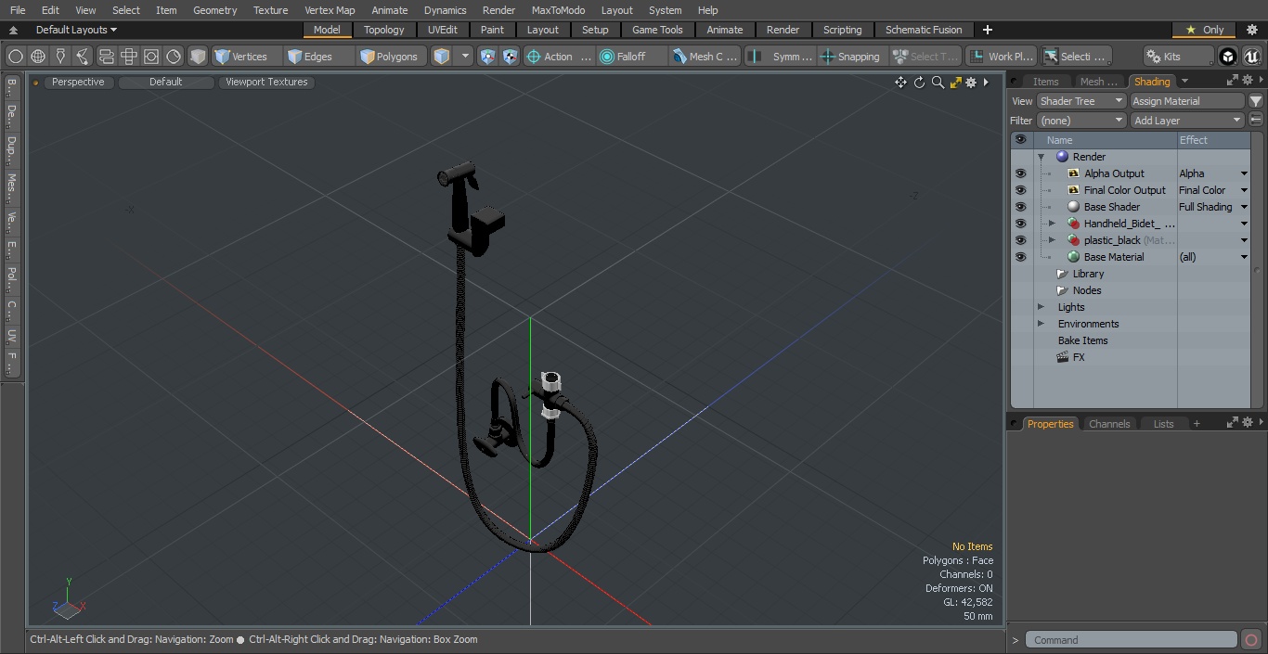Add a new layout tab with plus icon
Viewport: 1268px width, 654px height.
[987, 30]
